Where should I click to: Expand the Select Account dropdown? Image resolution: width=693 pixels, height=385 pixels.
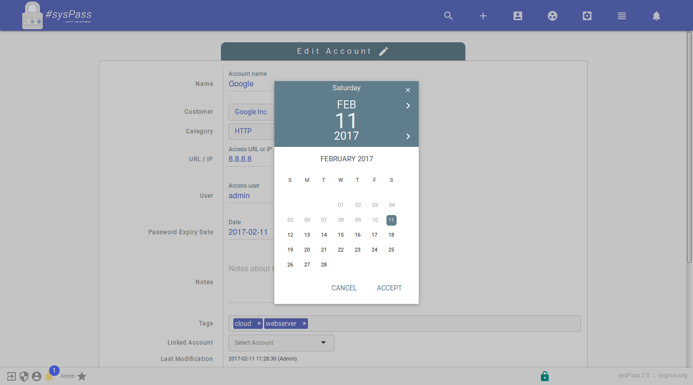pos(282,343)
